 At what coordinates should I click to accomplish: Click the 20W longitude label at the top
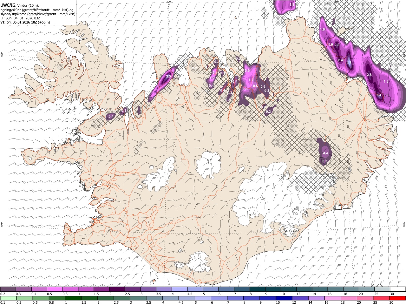168,2
